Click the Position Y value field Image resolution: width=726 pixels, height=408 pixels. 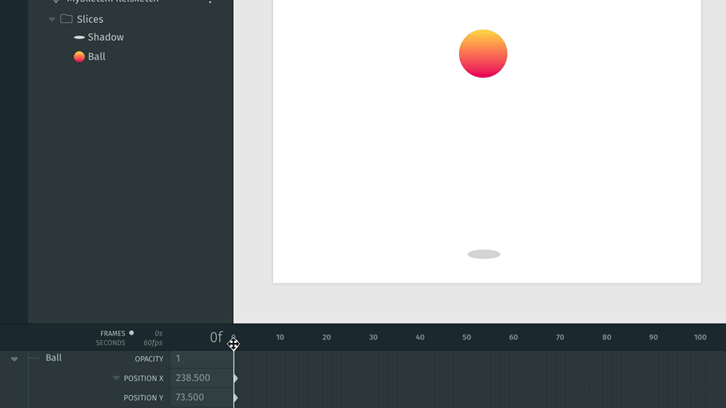201,397
